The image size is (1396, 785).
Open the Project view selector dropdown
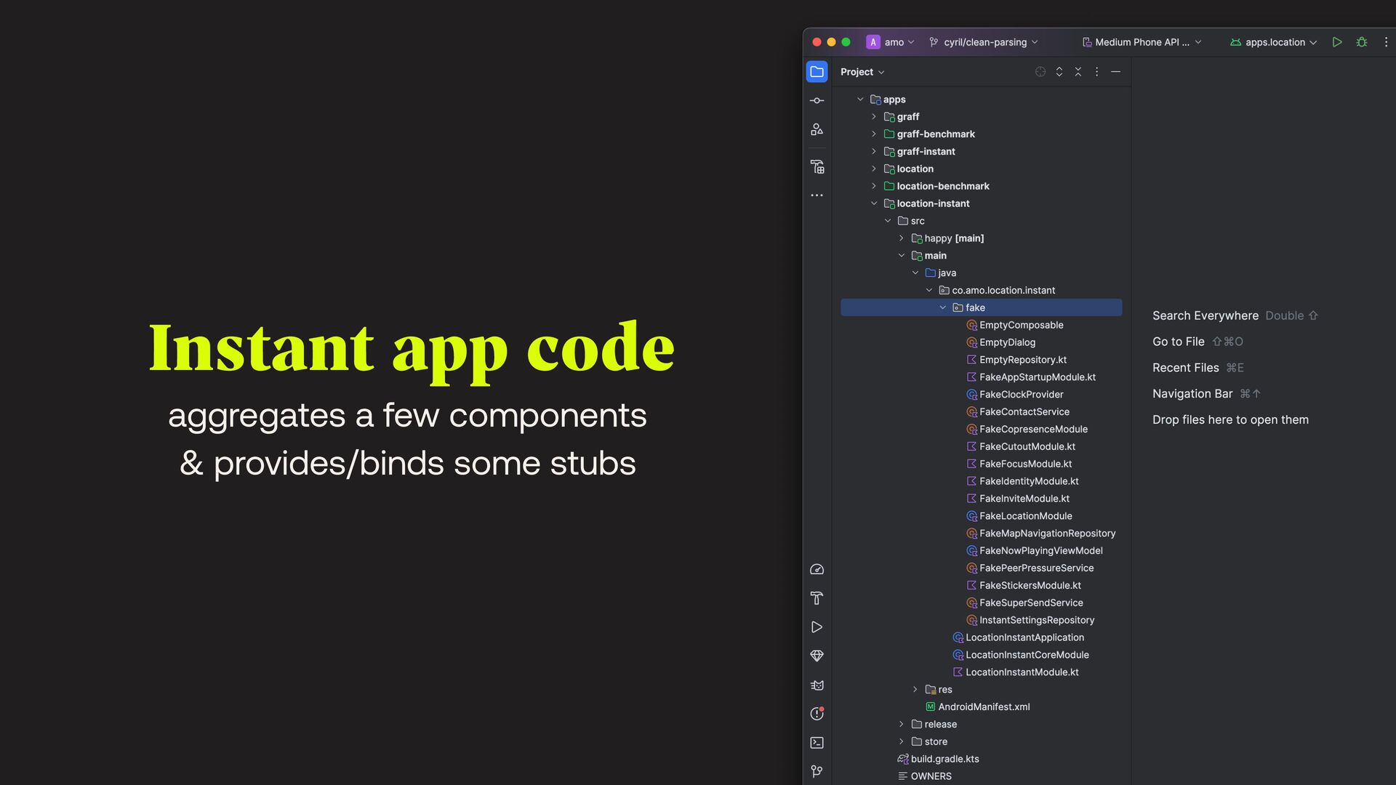tap(862, 72)
